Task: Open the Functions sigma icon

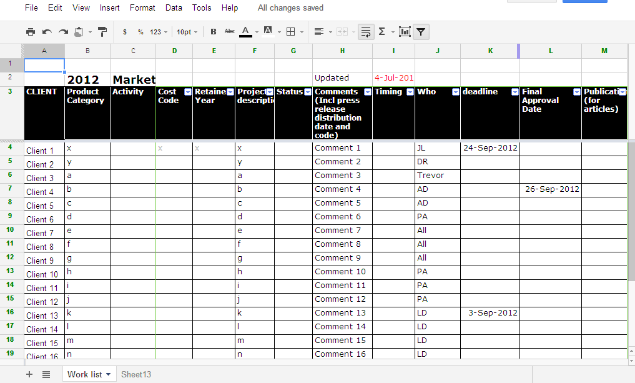Action: pyautogui.click(x=383, y=31)
